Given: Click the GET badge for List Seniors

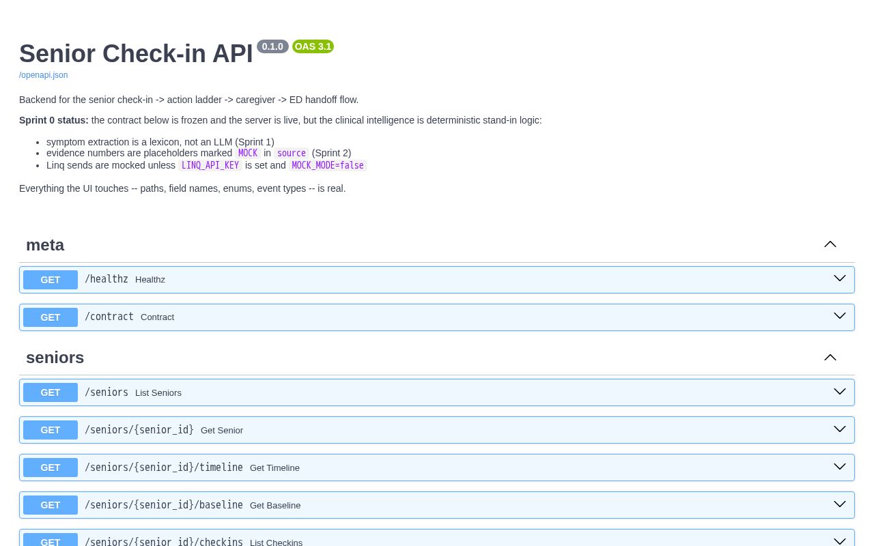Looking at the screenshot, I should pyautogui.click(x=51, y=392).
